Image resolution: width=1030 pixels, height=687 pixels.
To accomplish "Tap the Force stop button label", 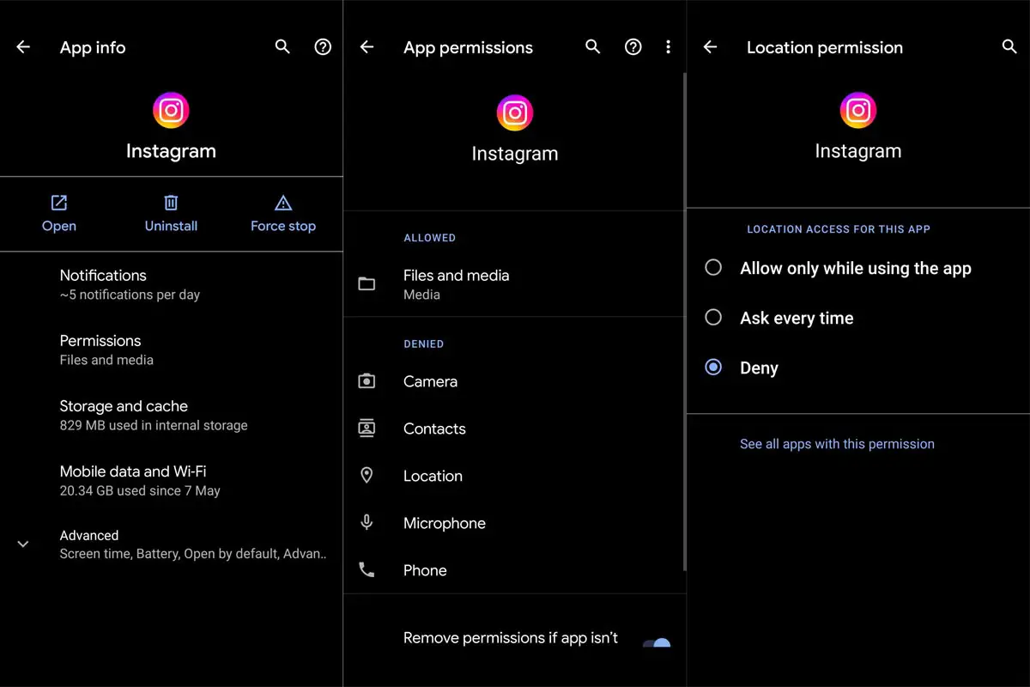I will point(283,226).
